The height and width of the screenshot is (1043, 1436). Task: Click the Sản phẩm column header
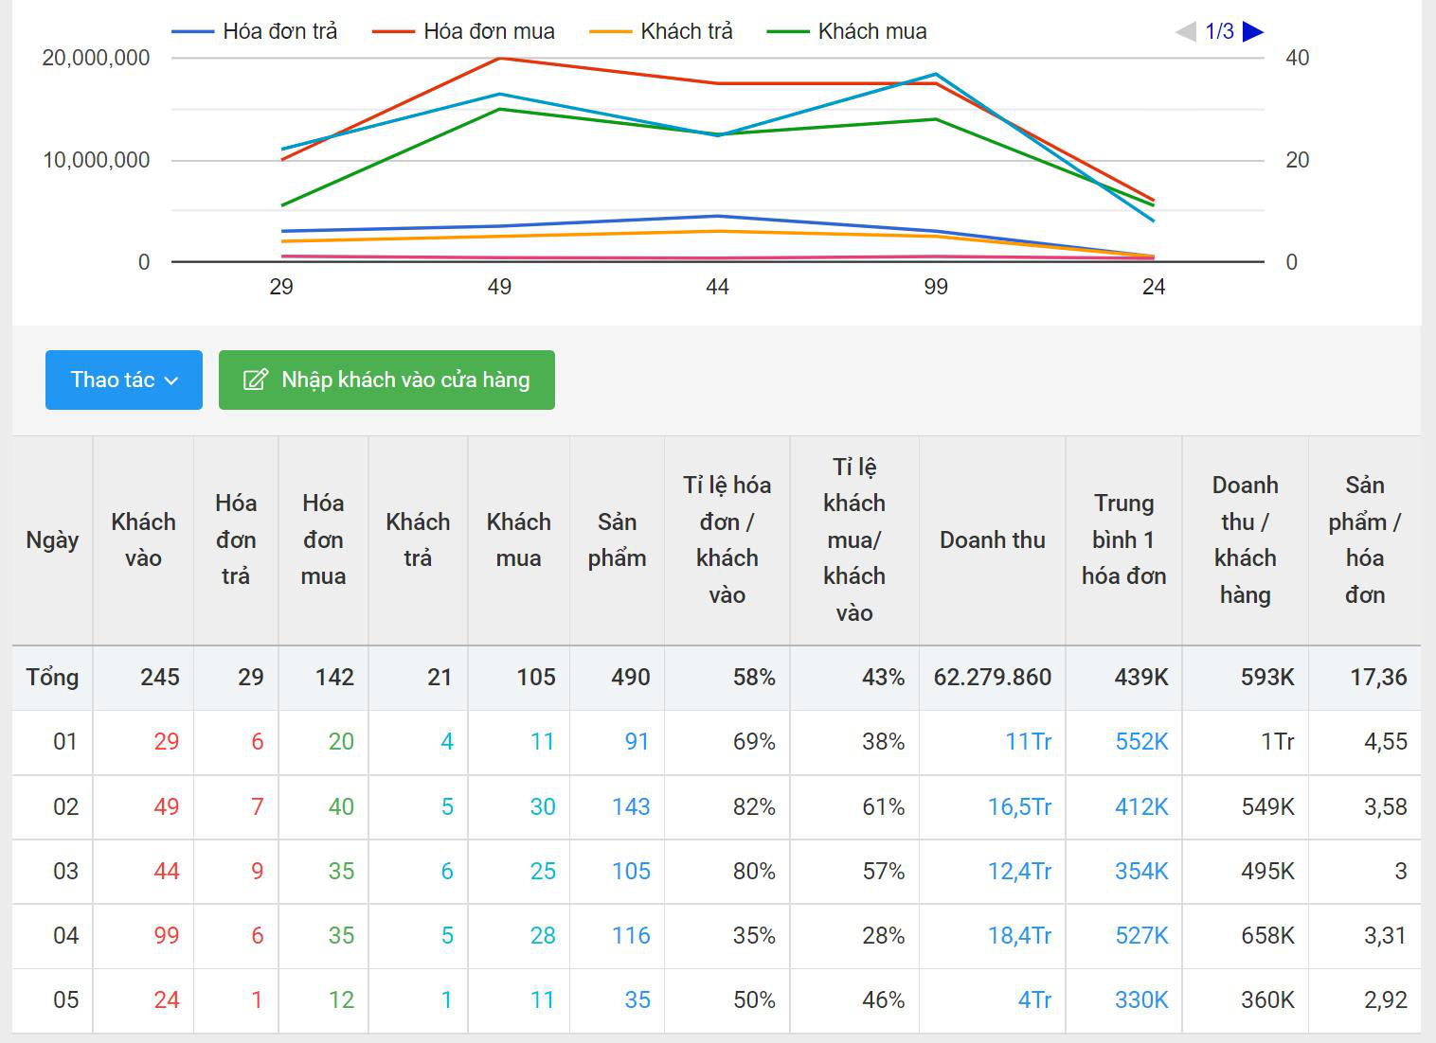[617, 540]
